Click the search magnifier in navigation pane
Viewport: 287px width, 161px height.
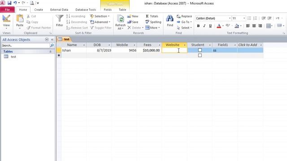point(52,45)
